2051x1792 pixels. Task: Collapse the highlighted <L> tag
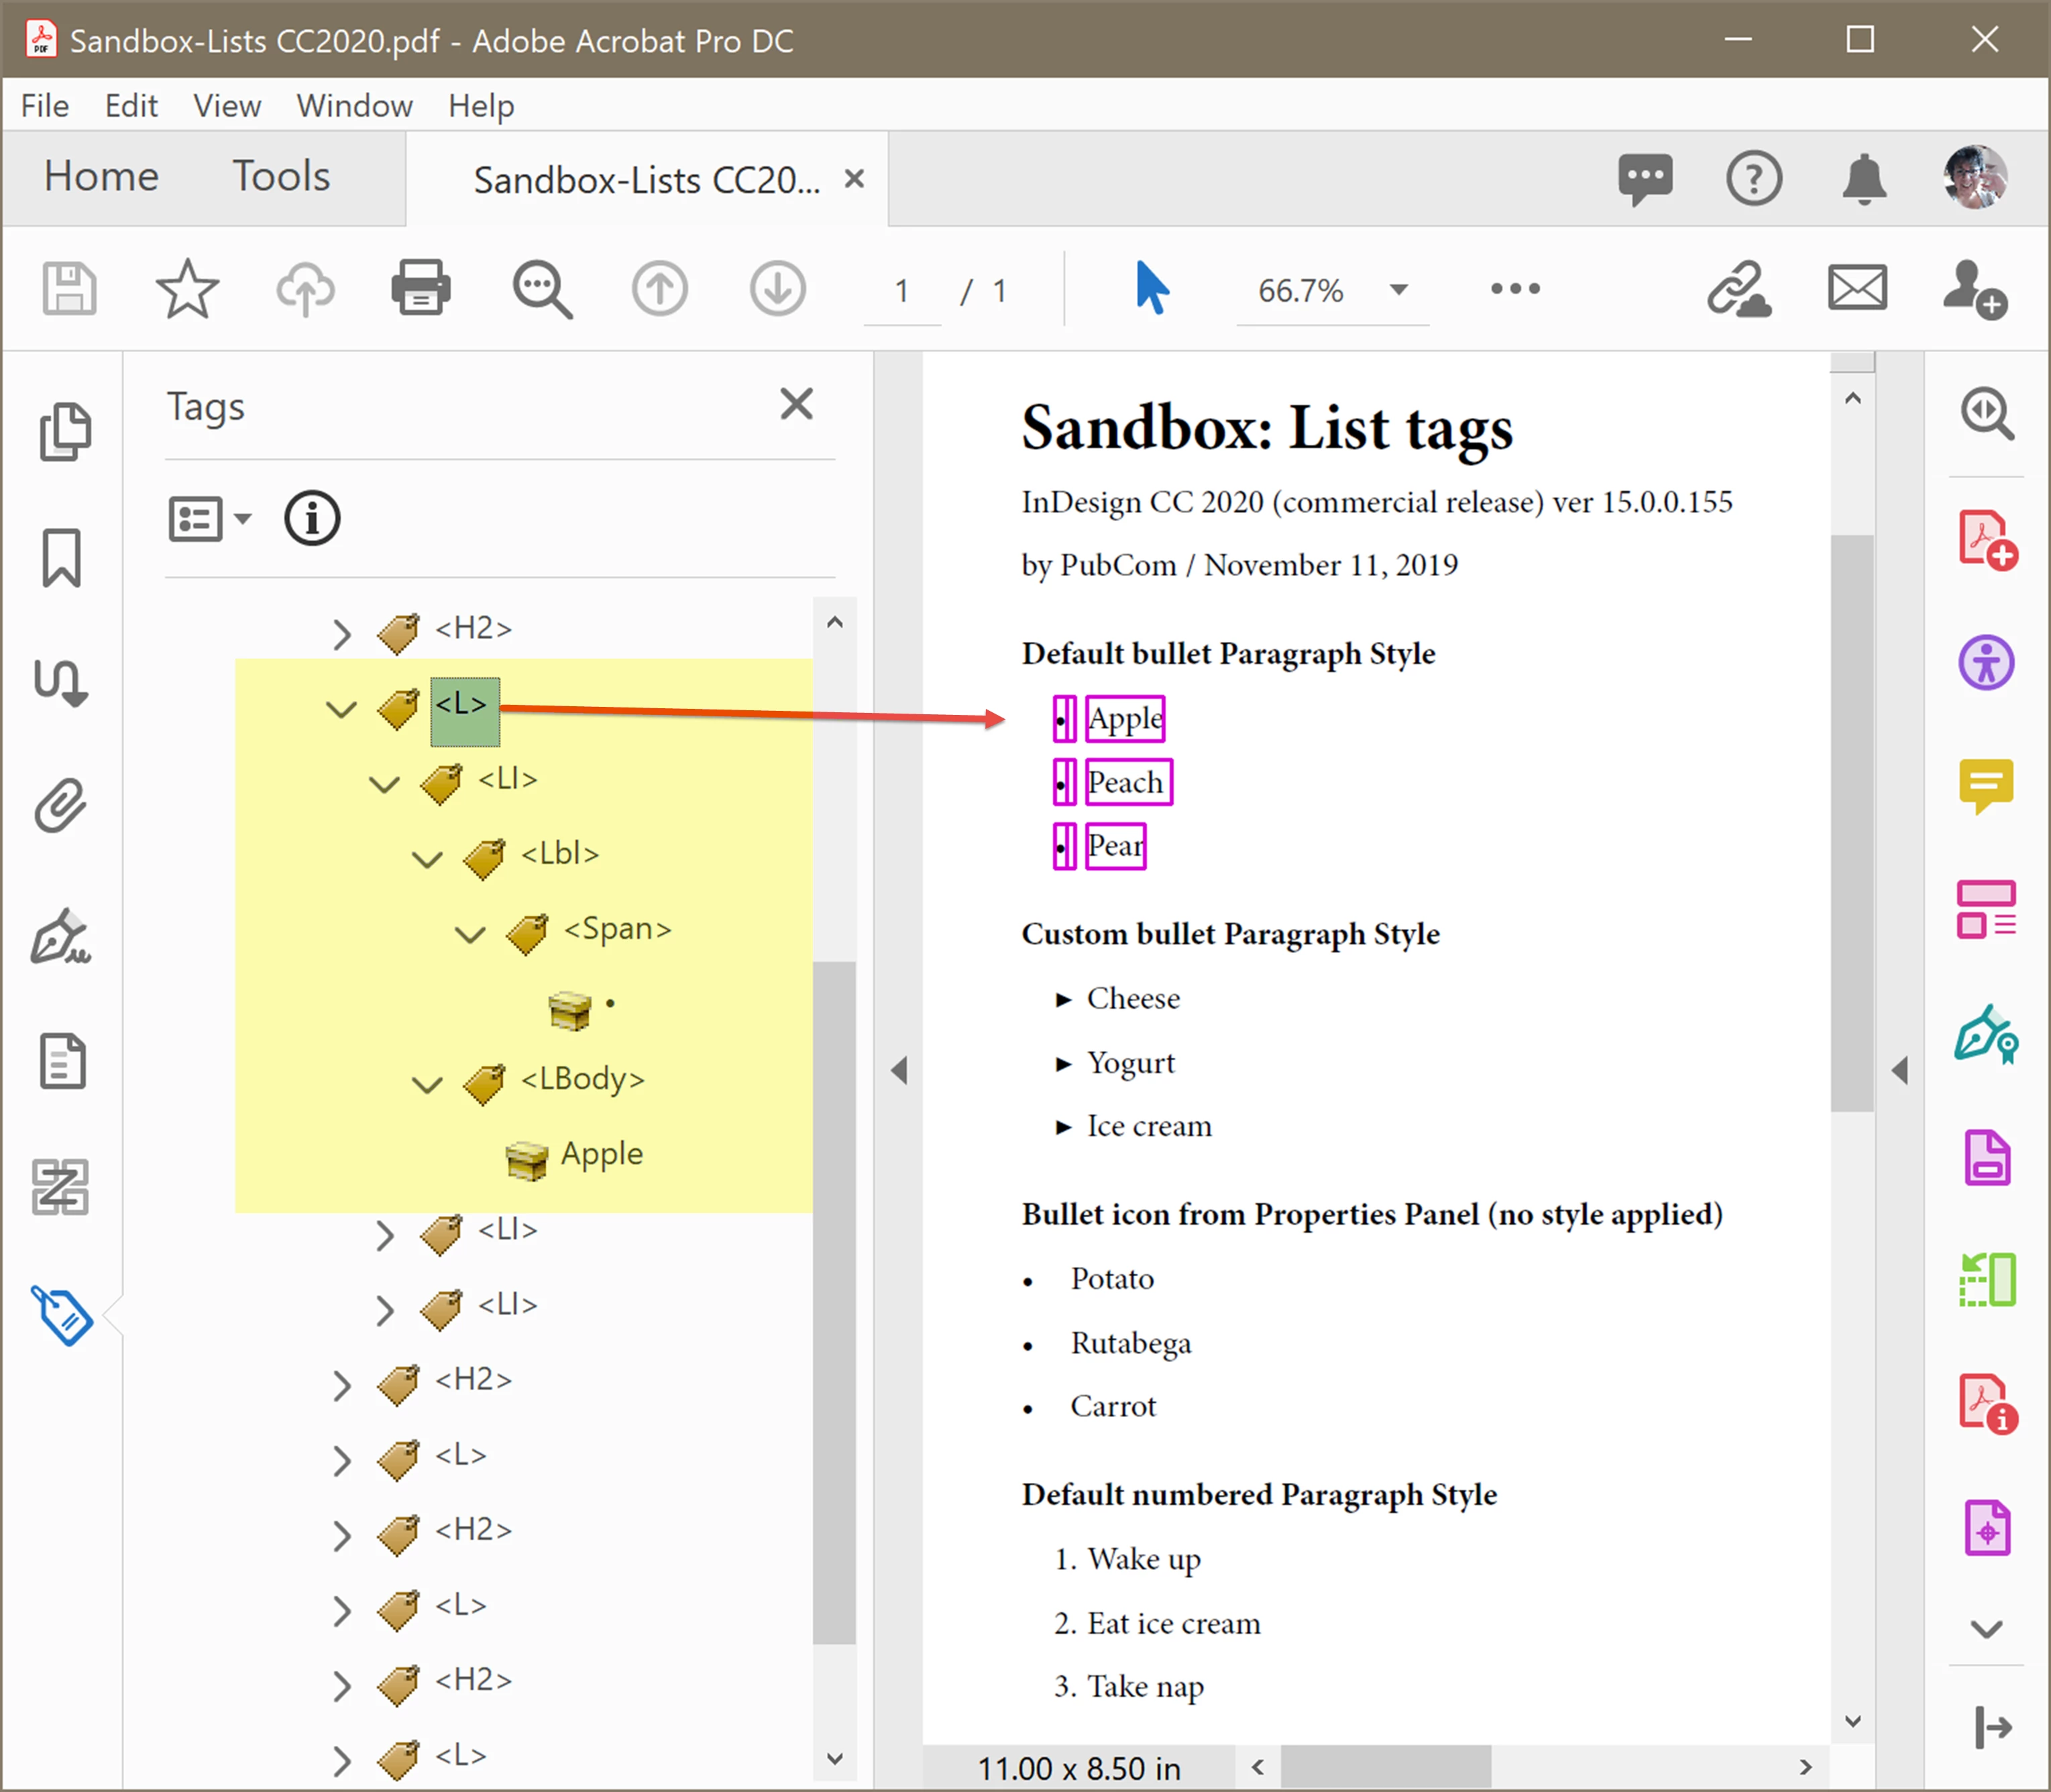(x=342, y=710)
